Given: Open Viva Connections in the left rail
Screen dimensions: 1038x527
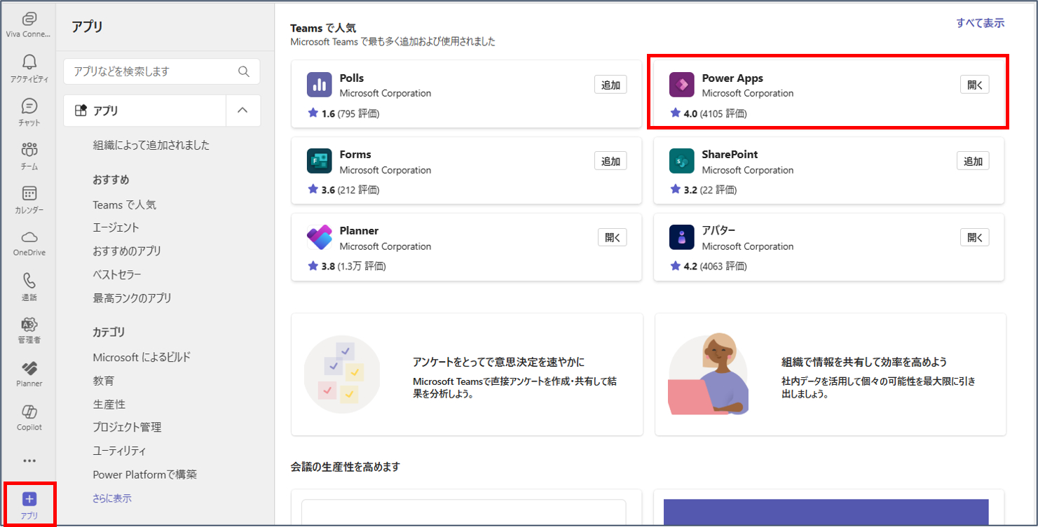Looking at the screenshot, I should 29,24.
